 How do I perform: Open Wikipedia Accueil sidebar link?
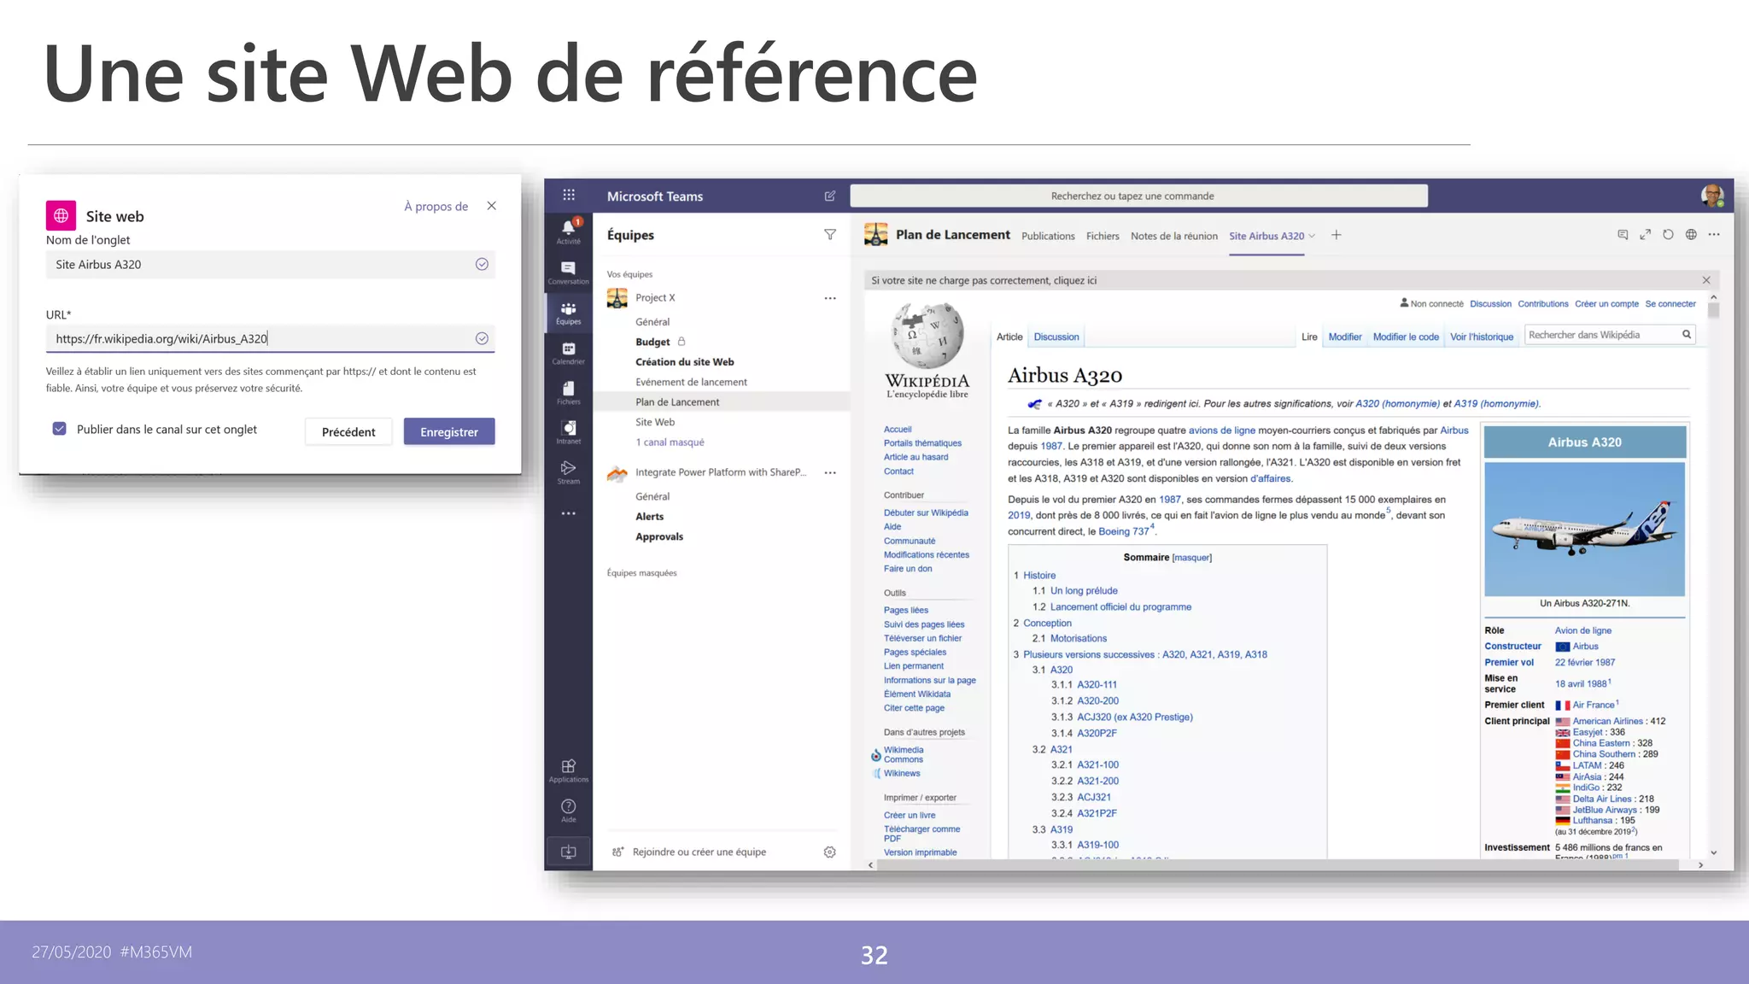[898, 430]
